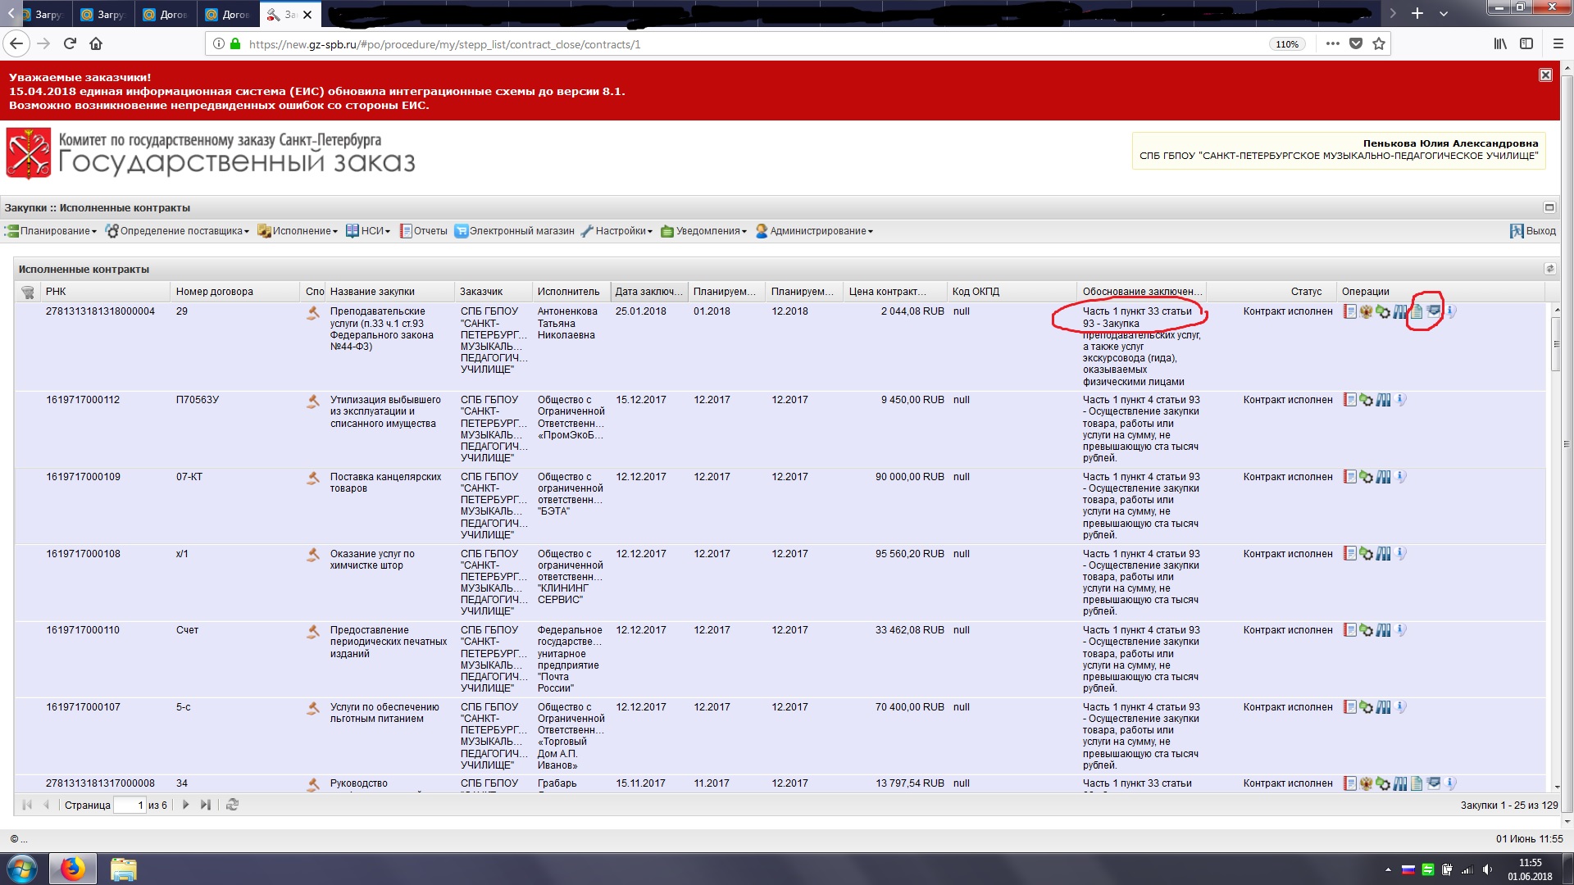Close the red announcement banner
Viewport: 1574px width, 885px height.
(x=1545, y=75)
